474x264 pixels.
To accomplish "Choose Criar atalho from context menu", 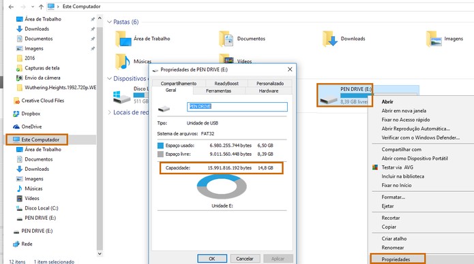I will click(x=394, y=239).
